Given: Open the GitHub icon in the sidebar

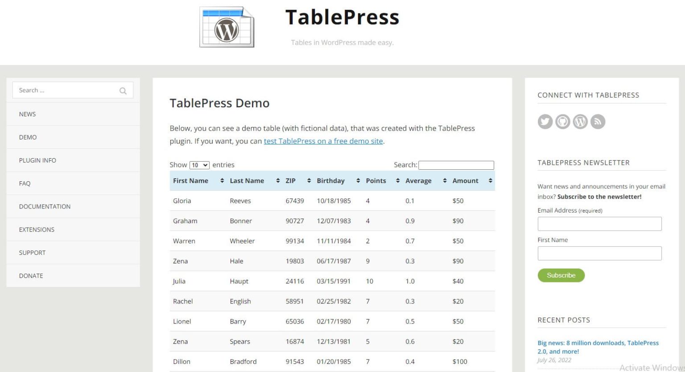Looking at the screenshot, I should tap(562, 121).
